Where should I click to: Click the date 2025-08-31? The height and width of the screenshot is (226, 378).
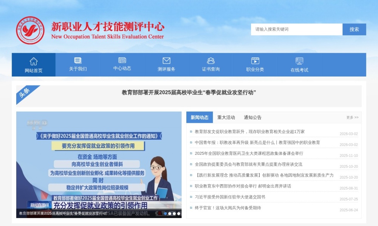tap(349, 188)
